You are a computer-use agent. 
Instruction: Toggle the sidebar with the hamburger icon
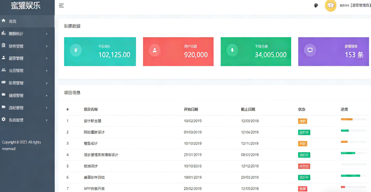(x=62, y=5)
